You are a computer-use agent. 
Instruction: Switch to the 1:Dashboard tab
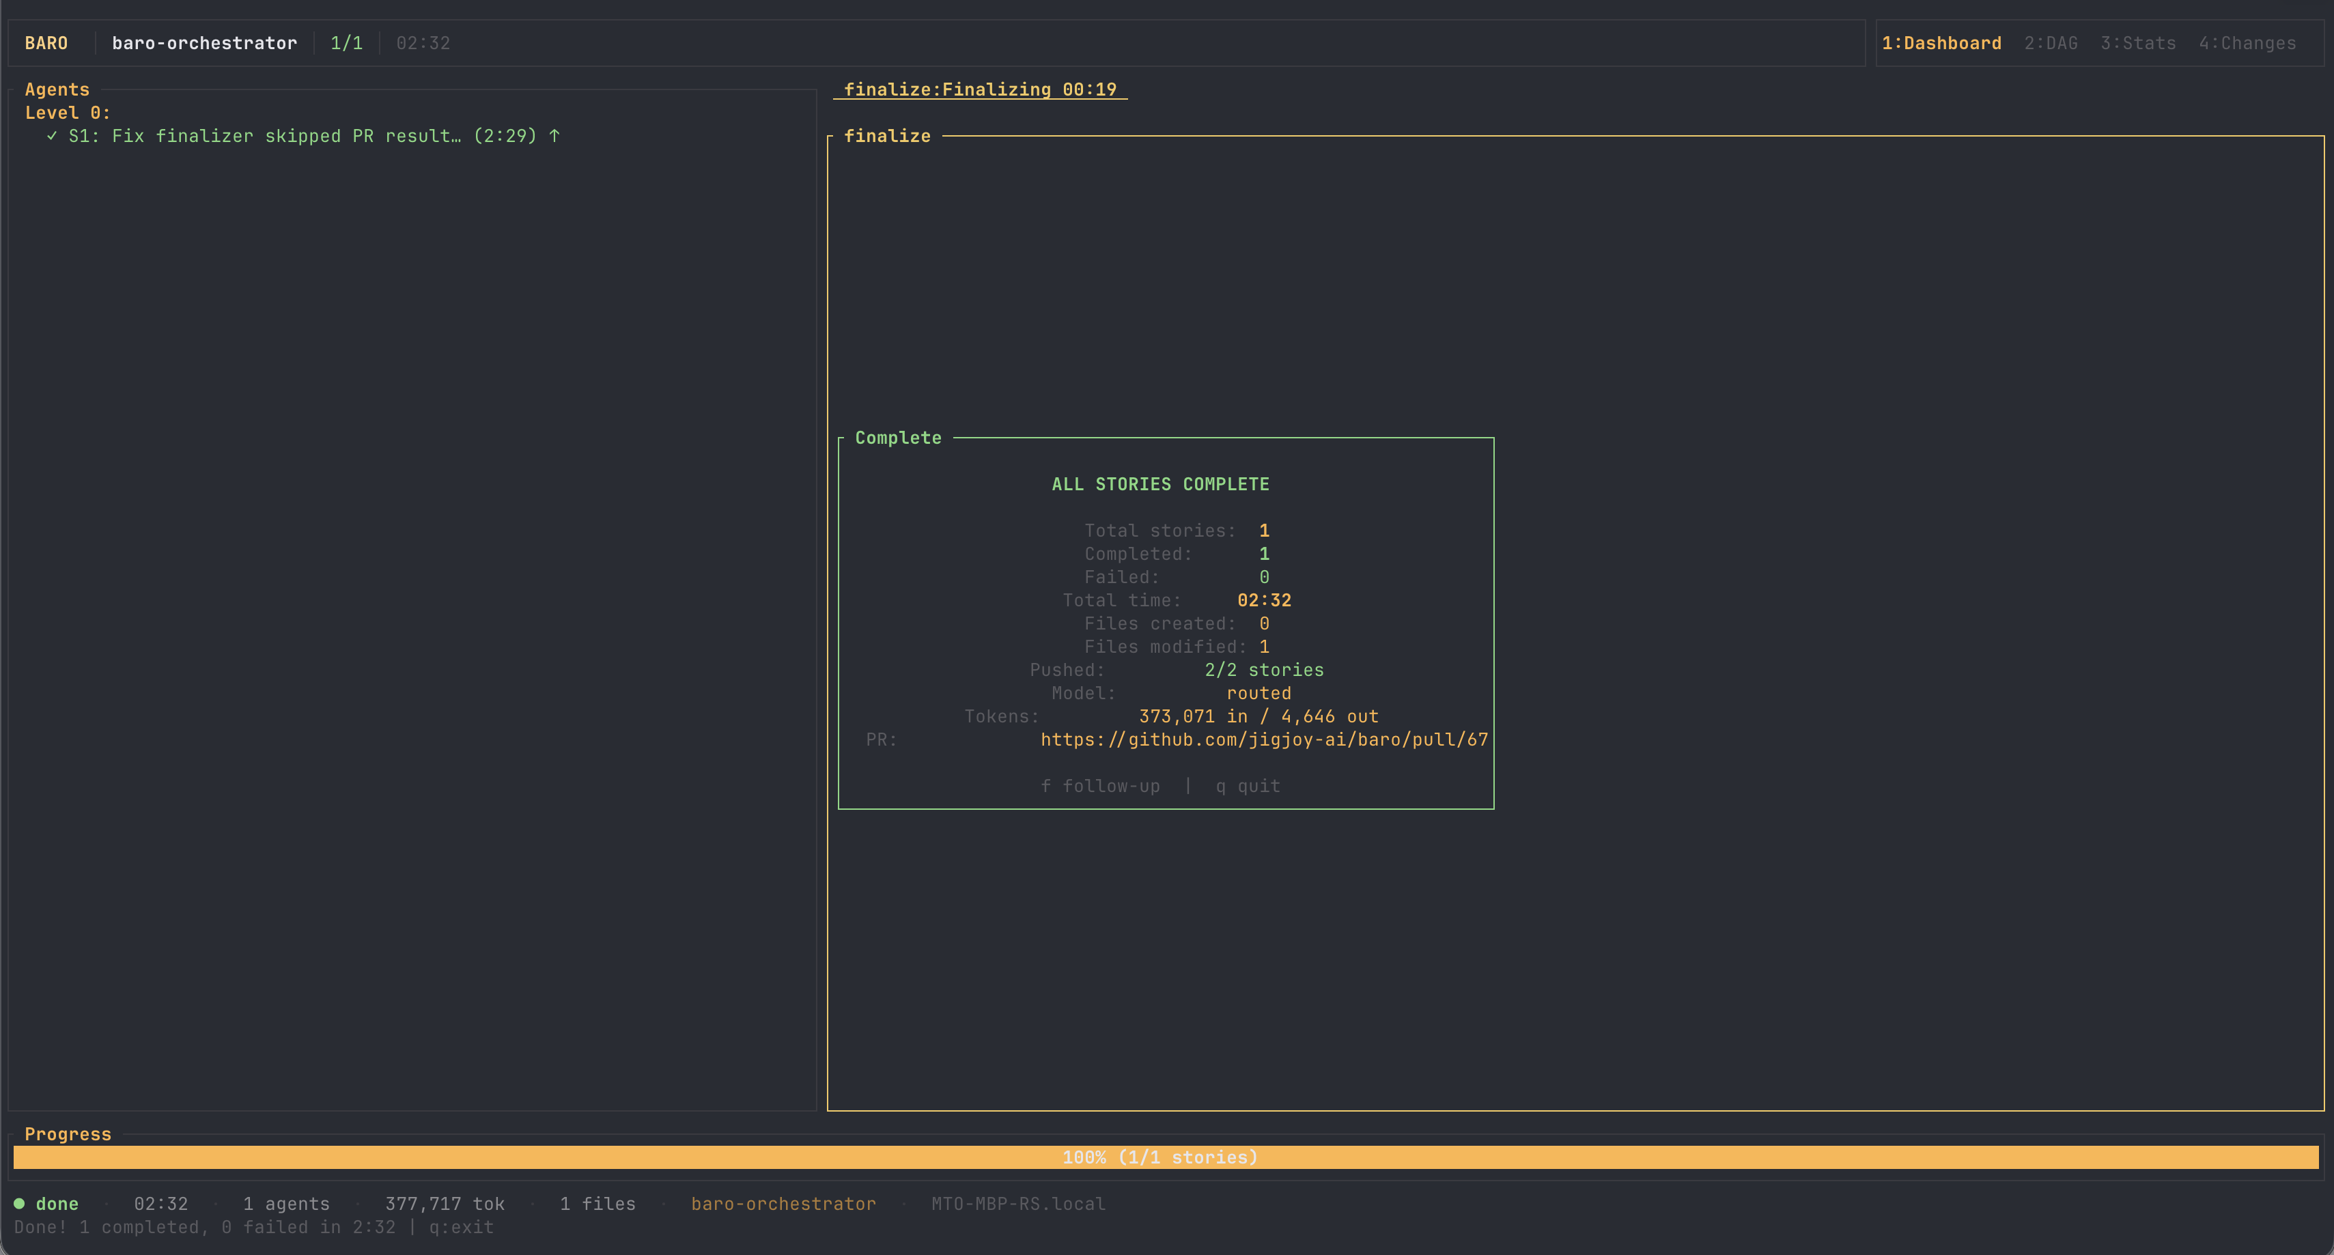click(x=1941, y=44)
